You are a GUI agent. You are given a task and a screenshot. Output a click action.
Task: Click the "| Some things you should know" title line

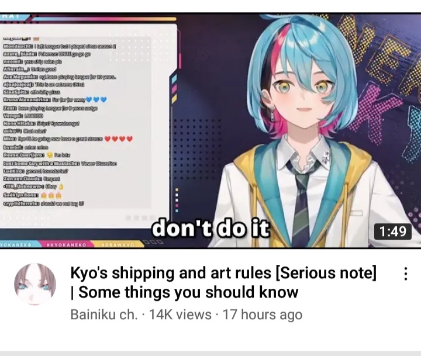pyautogui.click(x=184, y=292)
